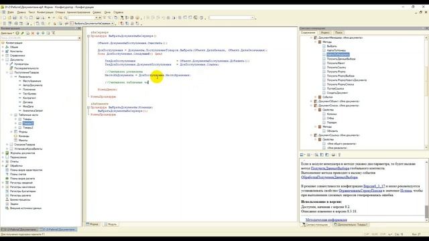Select Выбрать method in syntax helper

[x=332, y=46]
